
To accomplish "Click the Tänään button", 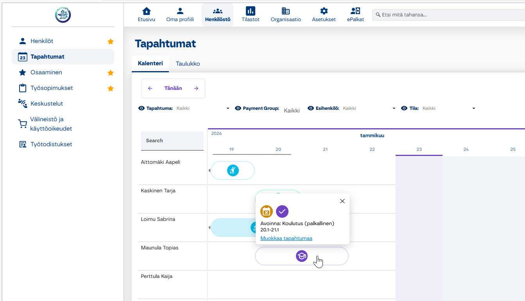I will pos(173,88).
